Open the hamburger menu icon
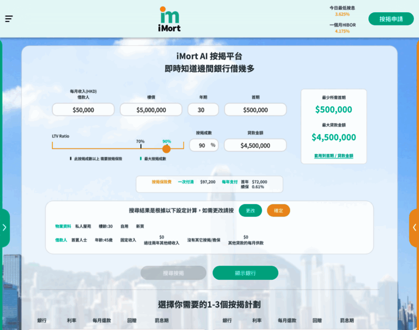The width and height of the screenshot is (419, 330). (x=9, y=19)
